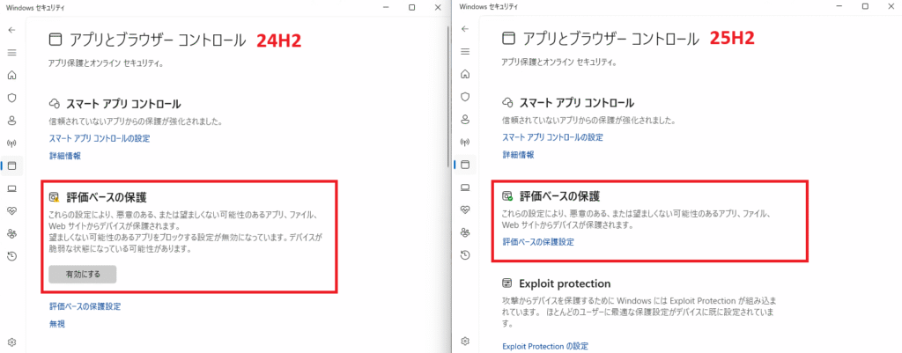902x353 pixels.
Task: Open Virus & threat protection shield in 24H2 sidebar
Action: 11,97
